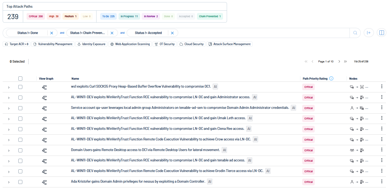Click the export arrow icon beside search
Screen dimensions: 391x189
point(369,33)
